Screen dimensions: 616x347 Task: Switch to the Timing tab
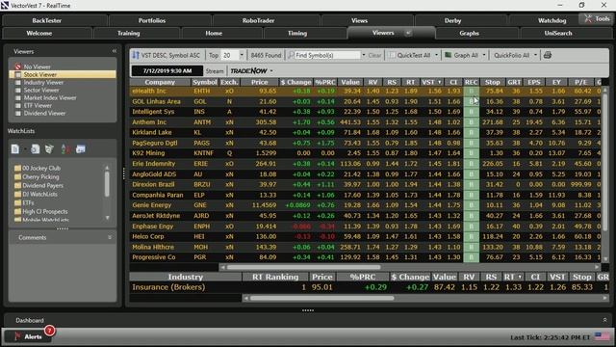[297, 34]
